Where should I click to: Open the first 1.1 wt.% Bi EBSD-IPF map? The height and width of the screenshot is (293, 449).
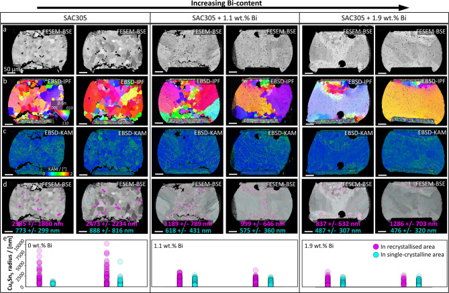[187, 100]
